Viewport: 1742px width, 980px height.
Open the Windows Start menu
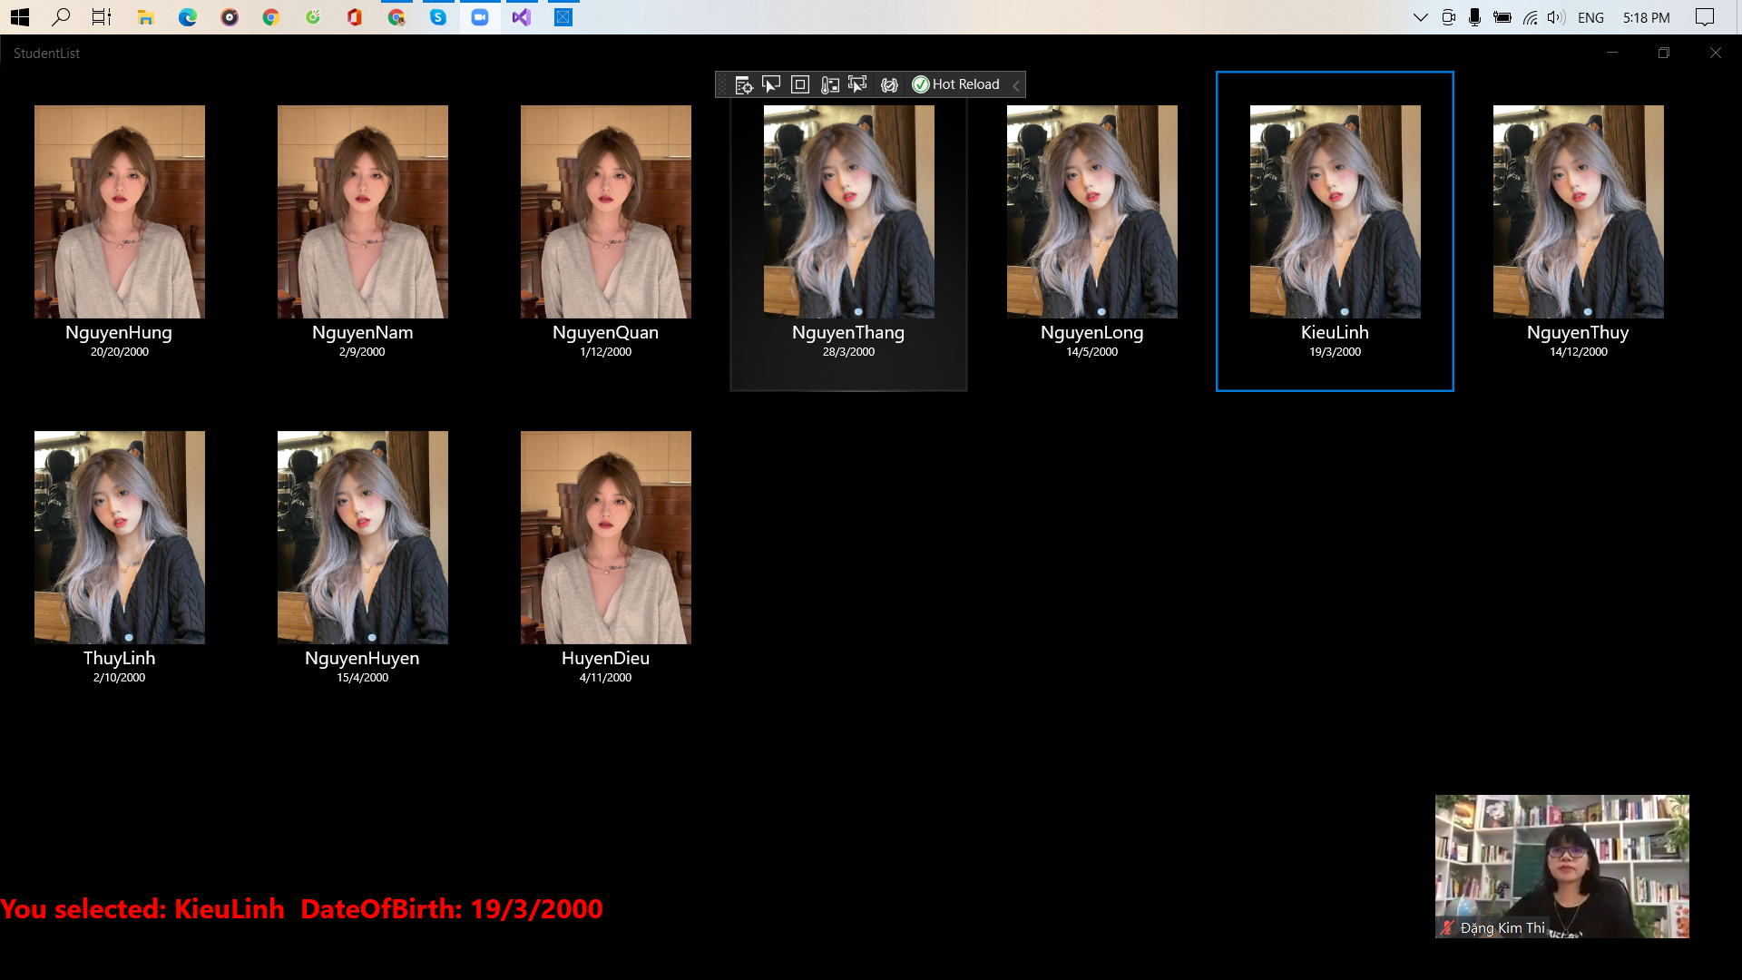tap(19, 17)
